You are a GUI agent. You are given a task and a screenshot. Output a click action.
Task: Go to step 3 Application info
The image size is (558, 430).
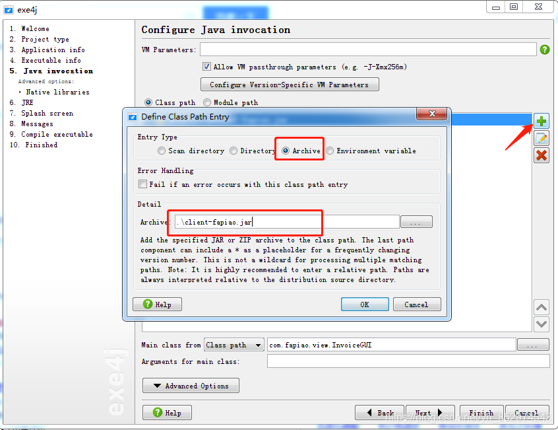(x=47, y=50)
